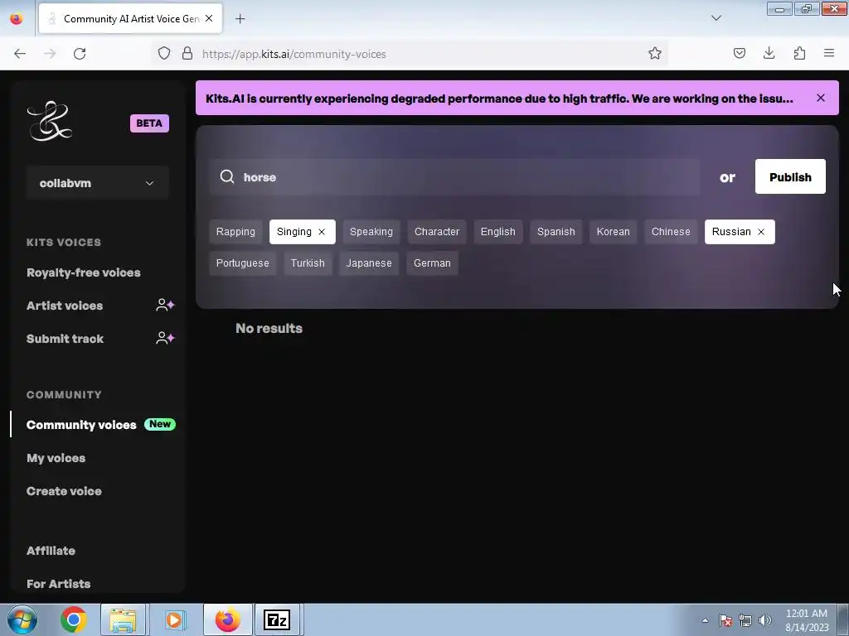
Task: Open Firefox downloads panel
Action: [769, 53]
